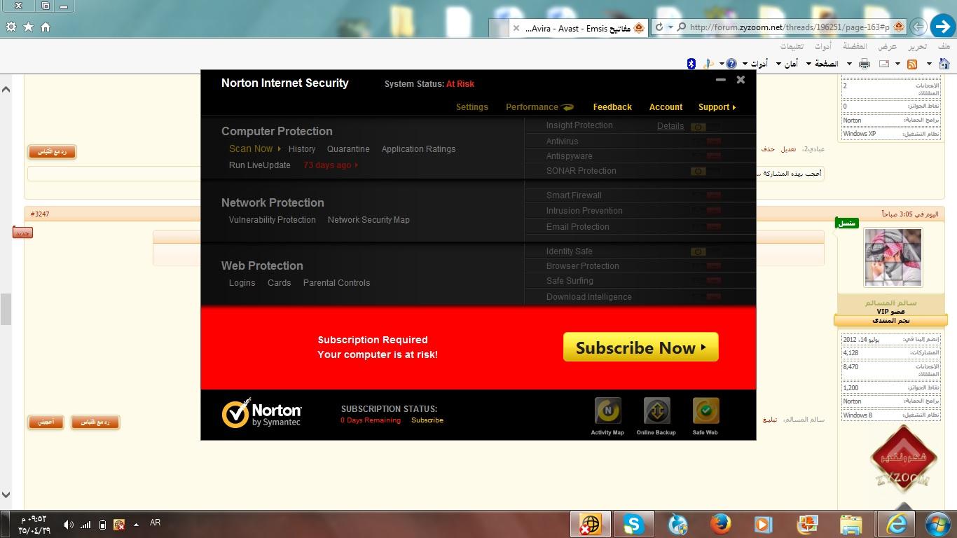The height and width of the screenshot is (538, 957).
Task: Open Network Security Map
Action: (369, 220)
